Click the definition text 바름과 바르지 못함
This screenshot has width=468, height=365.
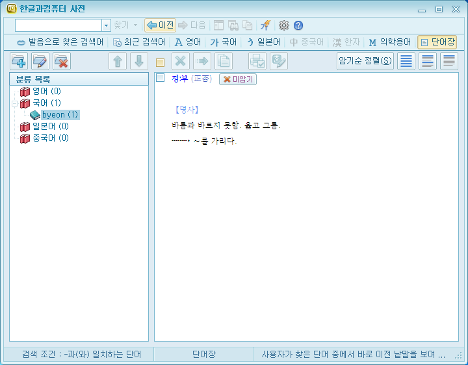pos(207,125)
